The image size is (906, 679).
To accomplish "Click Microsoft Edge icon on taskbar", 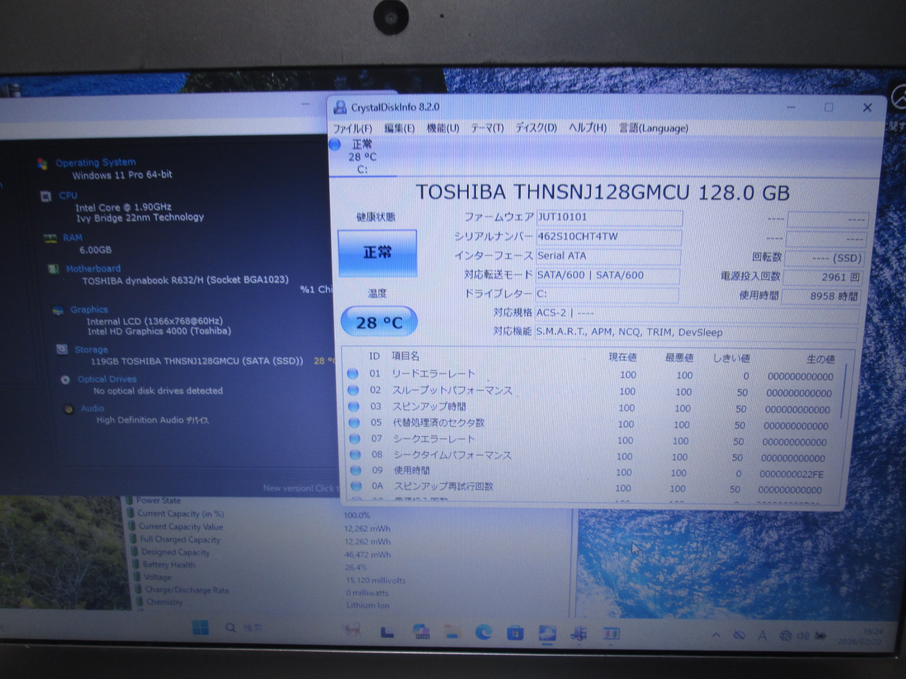I will pos(483,632).
